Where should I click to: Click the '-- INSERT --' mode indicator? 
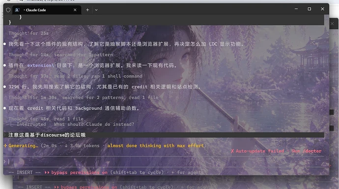[25, 172]
